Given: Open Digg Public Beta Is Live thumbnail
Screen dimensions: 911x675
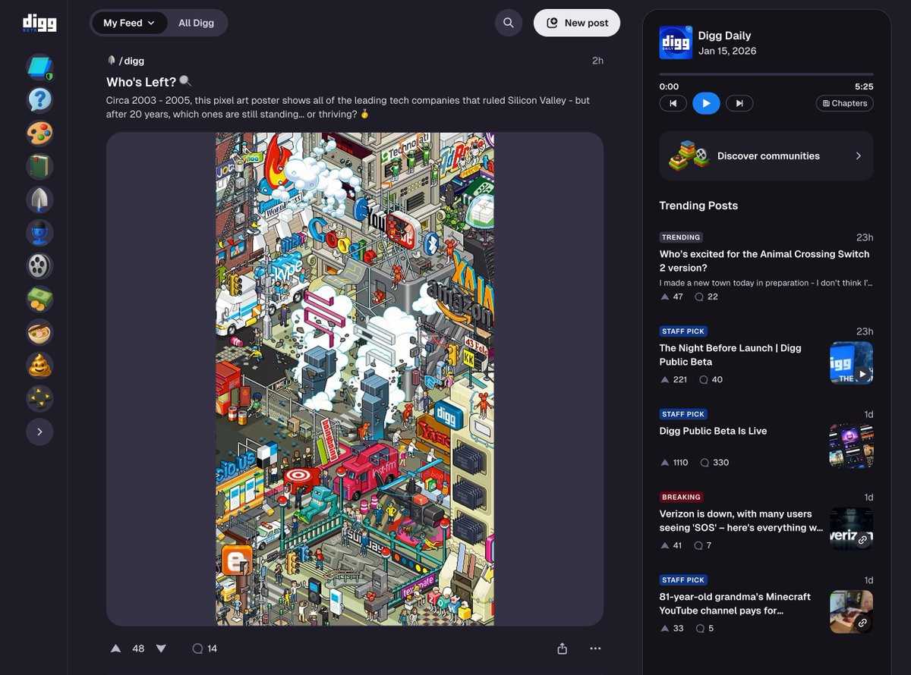Looking at the screenshot, I should pyautogui.click(x=851, y=446).
